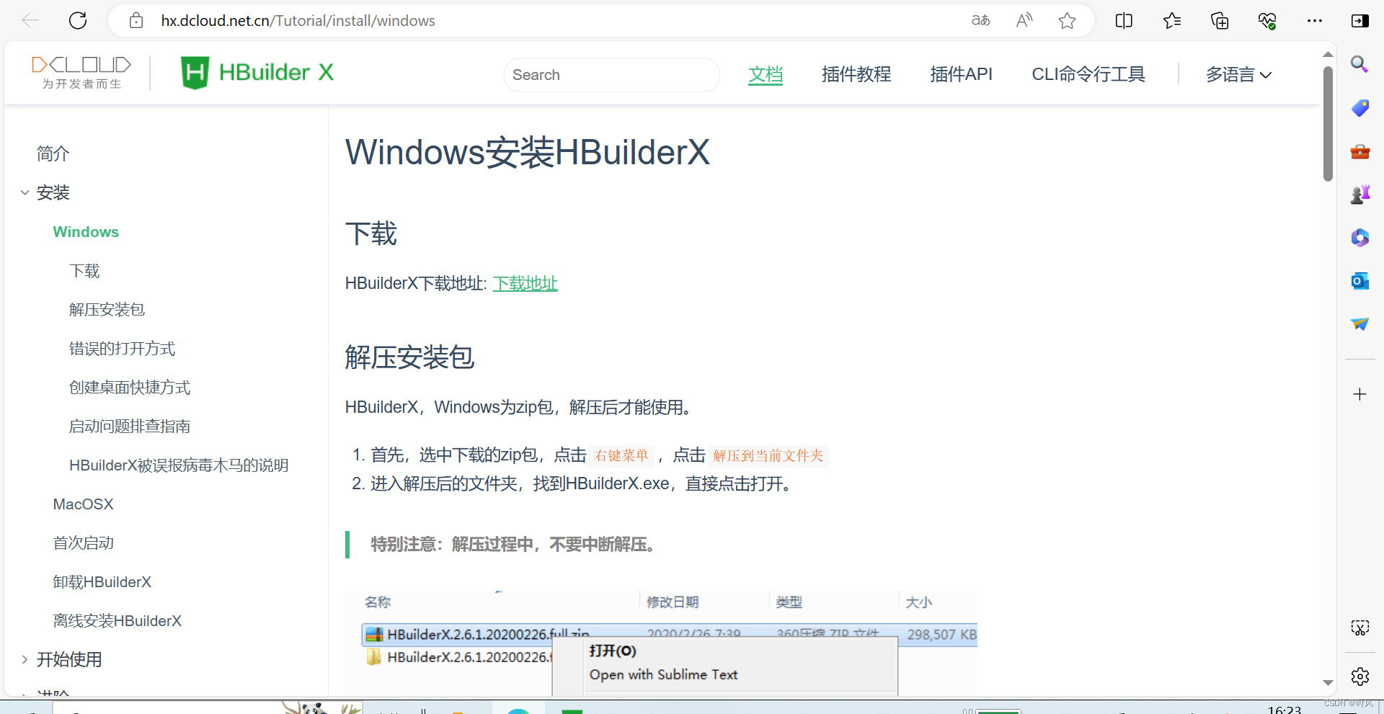The height and width of the screenshot is (714, 1384).
Task: Add page to favorites star icon
Action: point(1068,21)
